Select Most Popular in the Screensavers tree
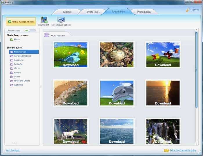The height and width of the screenshot is (156, 203). click(24, 52)
